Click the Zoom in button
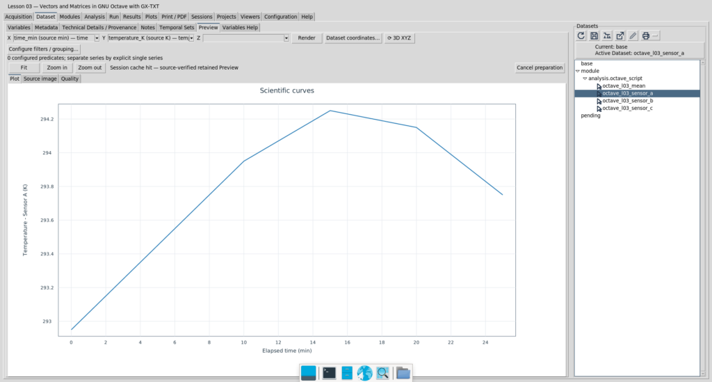 point(57,67)
